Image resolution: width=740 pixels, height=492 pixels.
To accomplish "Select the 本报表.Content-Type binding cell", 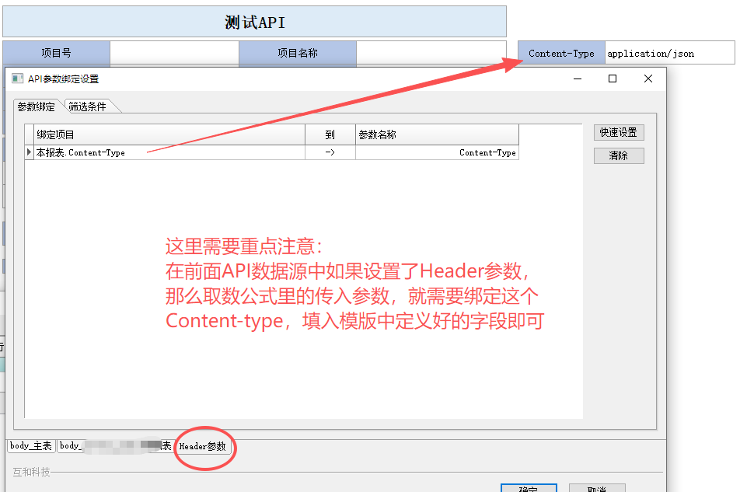I will point(168,153).
